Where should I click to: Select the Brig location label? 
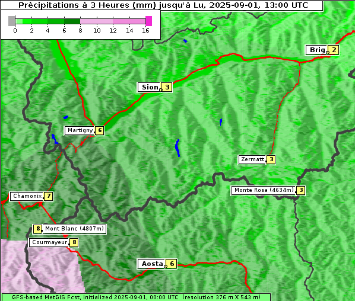(x=317, y=50)
